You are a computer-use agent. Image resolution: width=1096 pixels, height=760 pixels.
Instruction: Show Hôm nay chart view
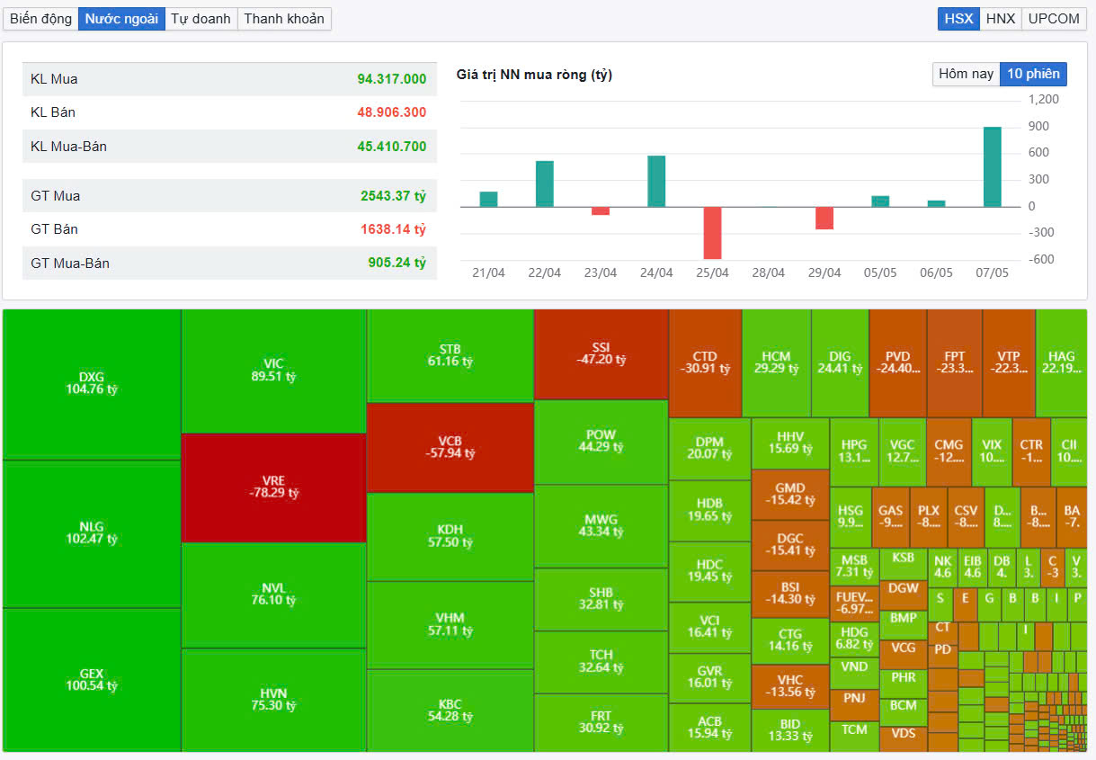966,74
